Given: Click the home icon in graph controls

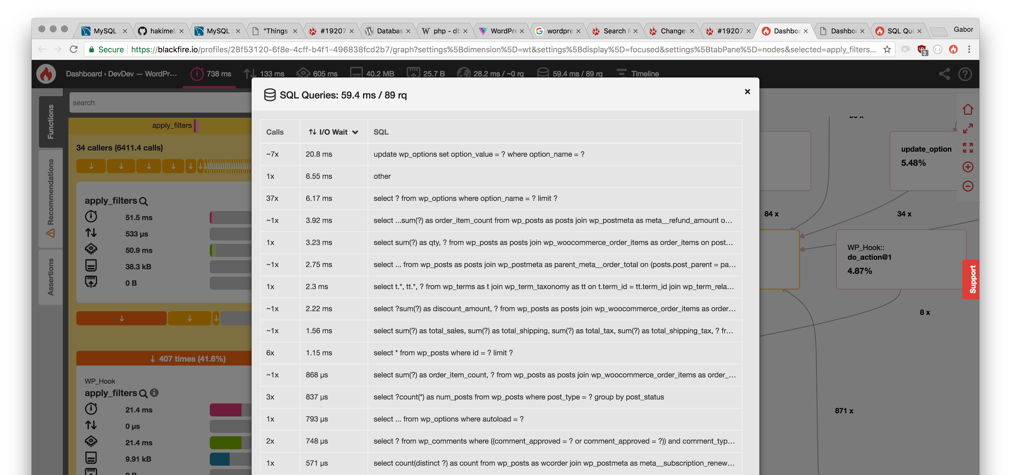Looking at the screenshot, I should [968, 109].
